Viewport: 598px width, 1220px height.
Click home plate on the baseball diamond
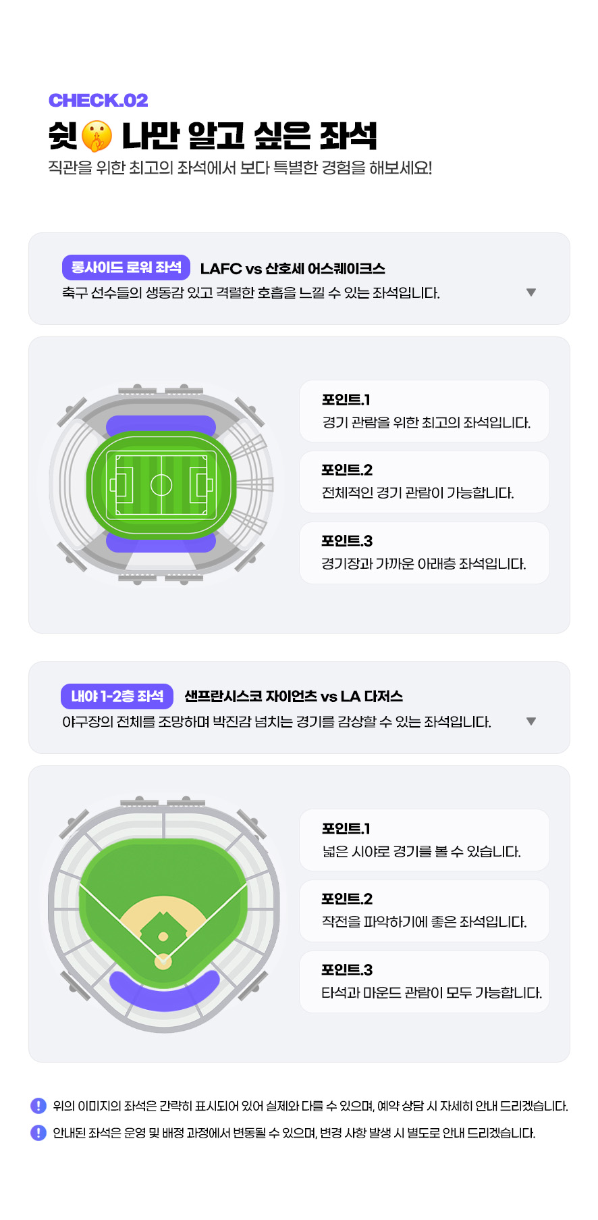tap(163, 961)
